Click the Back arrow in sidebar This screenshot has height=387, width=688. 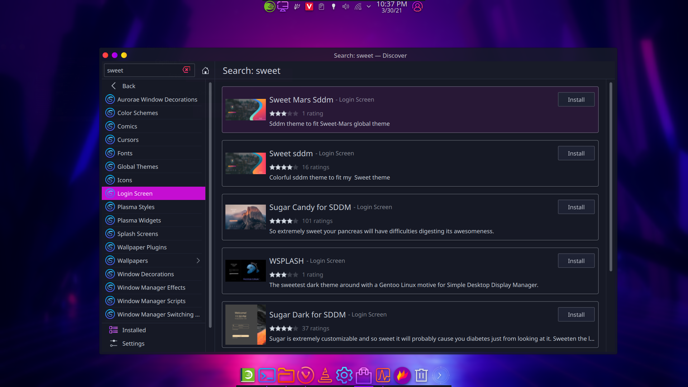114,86
